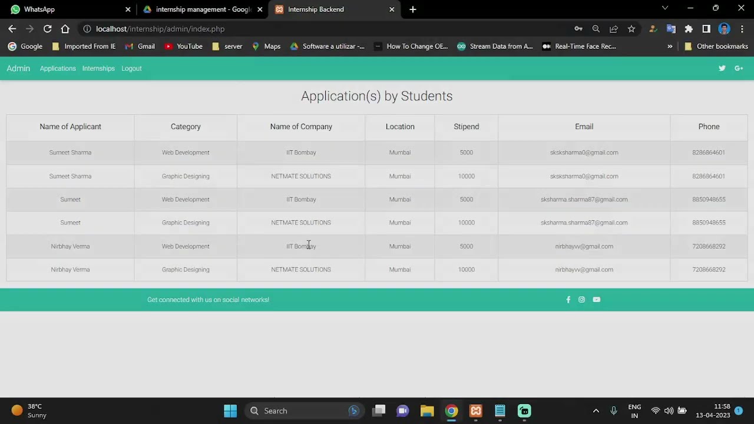Click the browser back arrow
This screenshot has height=424, width=754.
pyautogui.click(x=12, y=29)
